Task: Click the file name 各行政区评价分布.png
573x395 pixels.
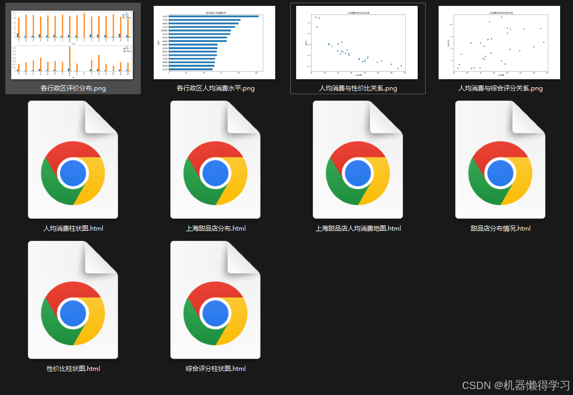Action: pyautogui.click(x=73, y=88)
